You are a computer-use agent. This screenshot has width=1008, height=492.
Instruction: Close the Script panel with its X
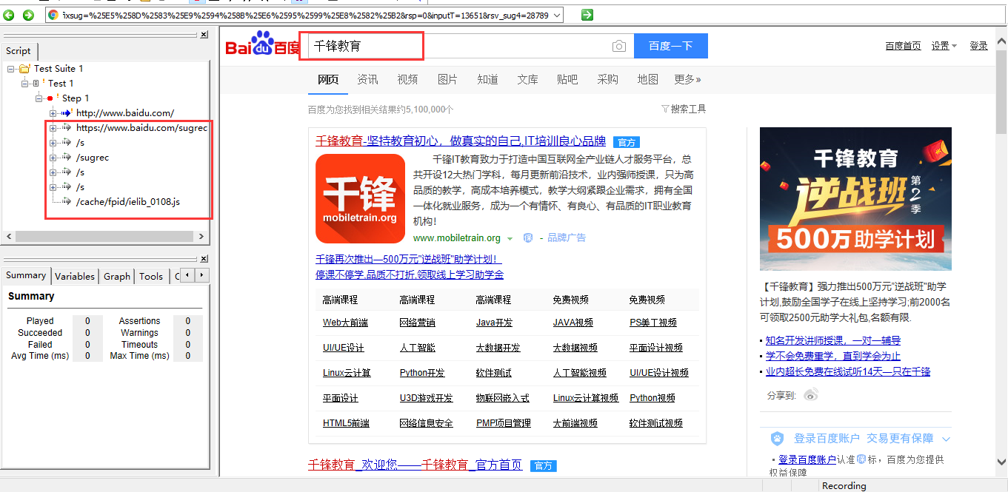pos(204,35)
